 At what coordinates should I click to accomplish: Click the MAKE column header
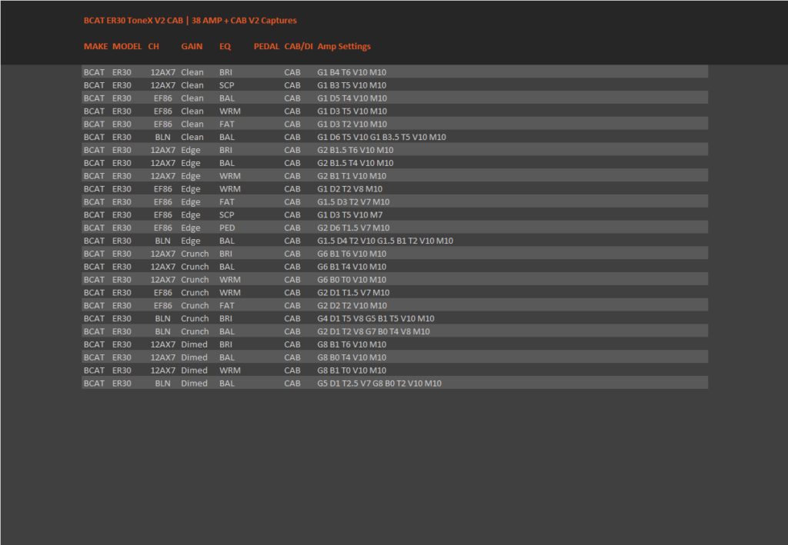[x=95, y=46]
